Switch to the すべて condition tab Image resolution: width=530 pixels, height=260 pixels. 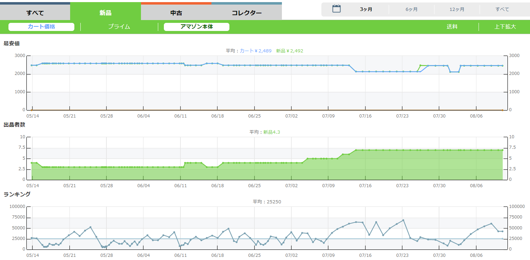(x=35, y=13)
